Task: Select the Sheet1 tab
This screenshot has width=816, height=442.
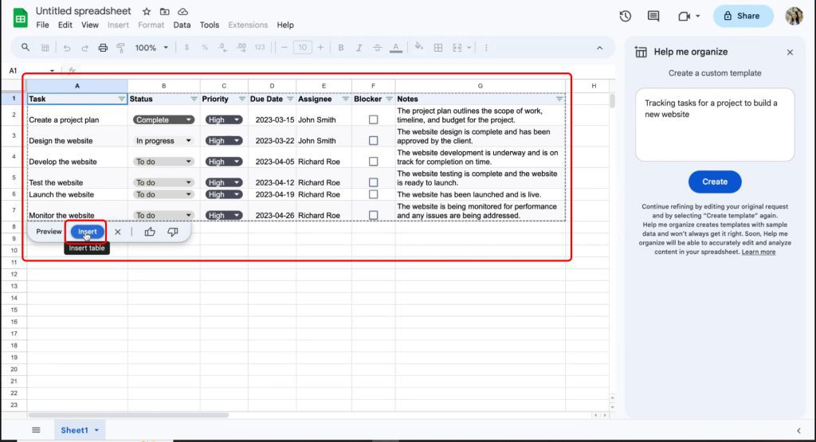Action: [x=75, y=430]
